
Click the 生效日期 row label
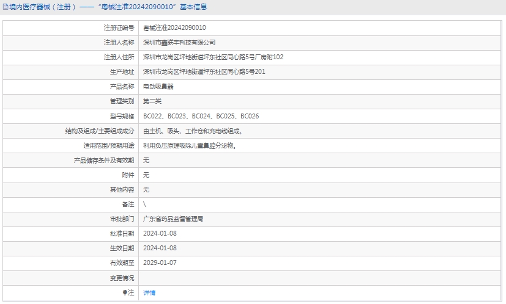(121, 248)
